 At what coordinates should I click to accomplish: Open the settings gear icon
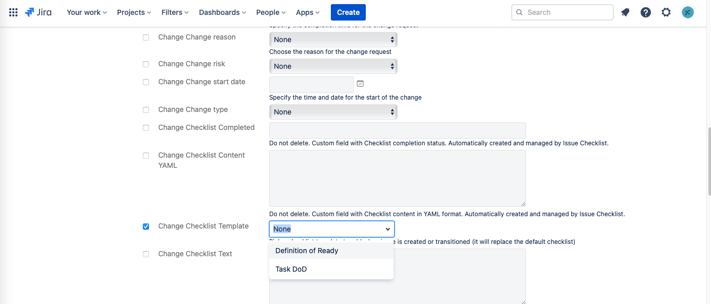(666, 12)
